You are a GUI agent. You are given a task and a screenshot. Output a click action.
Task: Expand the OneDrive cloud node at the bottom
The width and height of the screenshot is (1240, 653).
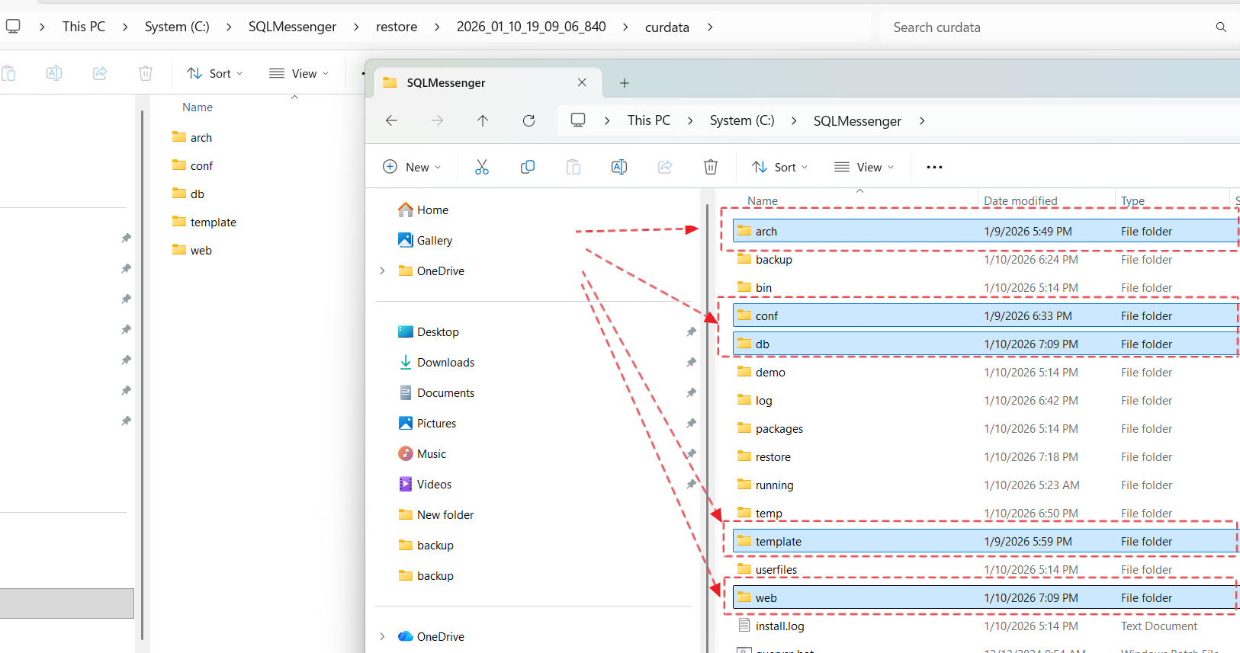382,636
